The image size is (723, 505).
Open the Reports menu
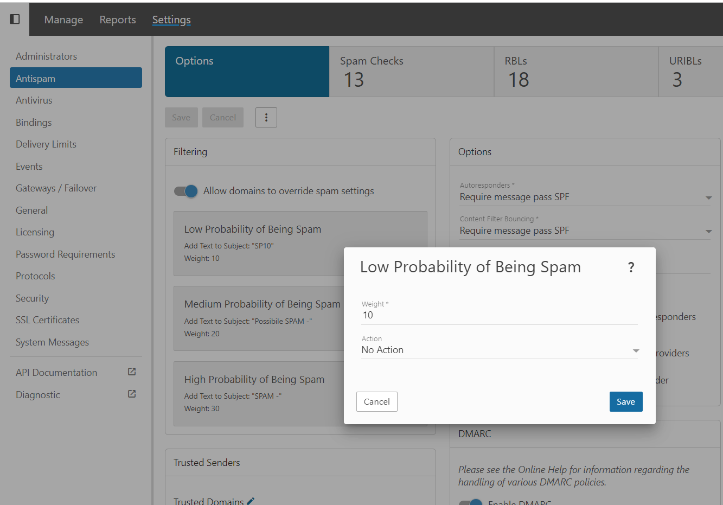(x=118, y=20)
